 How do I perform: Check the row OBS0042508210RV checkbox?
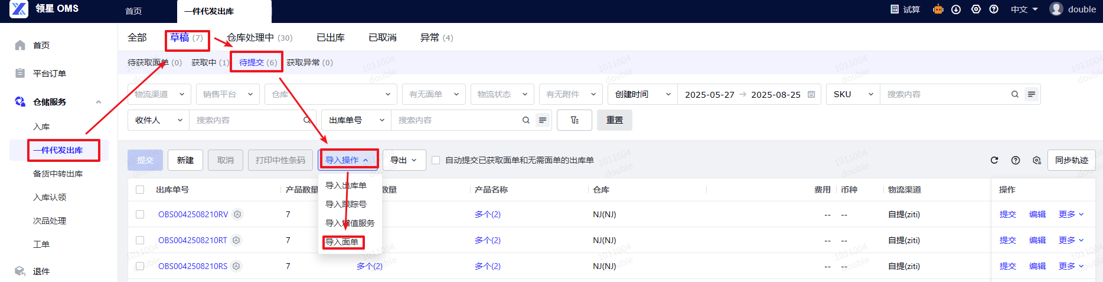[x=140, y=214]
